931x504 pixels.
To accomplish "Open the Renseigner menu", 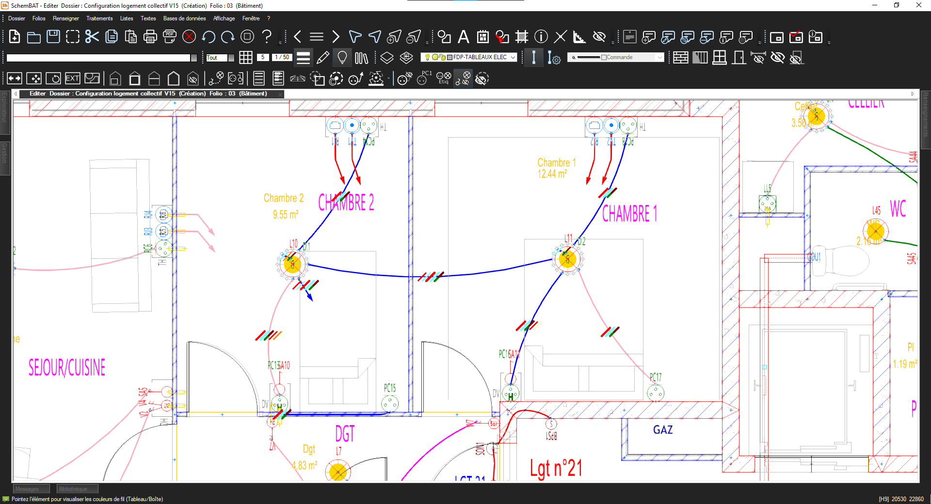I will point(66,18).
